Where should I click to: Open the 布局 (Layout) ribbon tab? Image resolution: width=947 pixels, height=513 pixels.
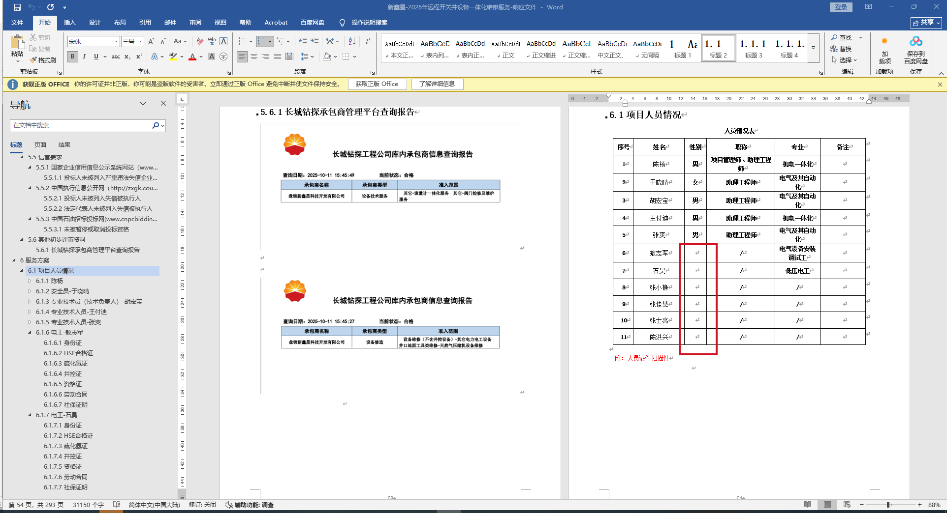coord(120,23)
